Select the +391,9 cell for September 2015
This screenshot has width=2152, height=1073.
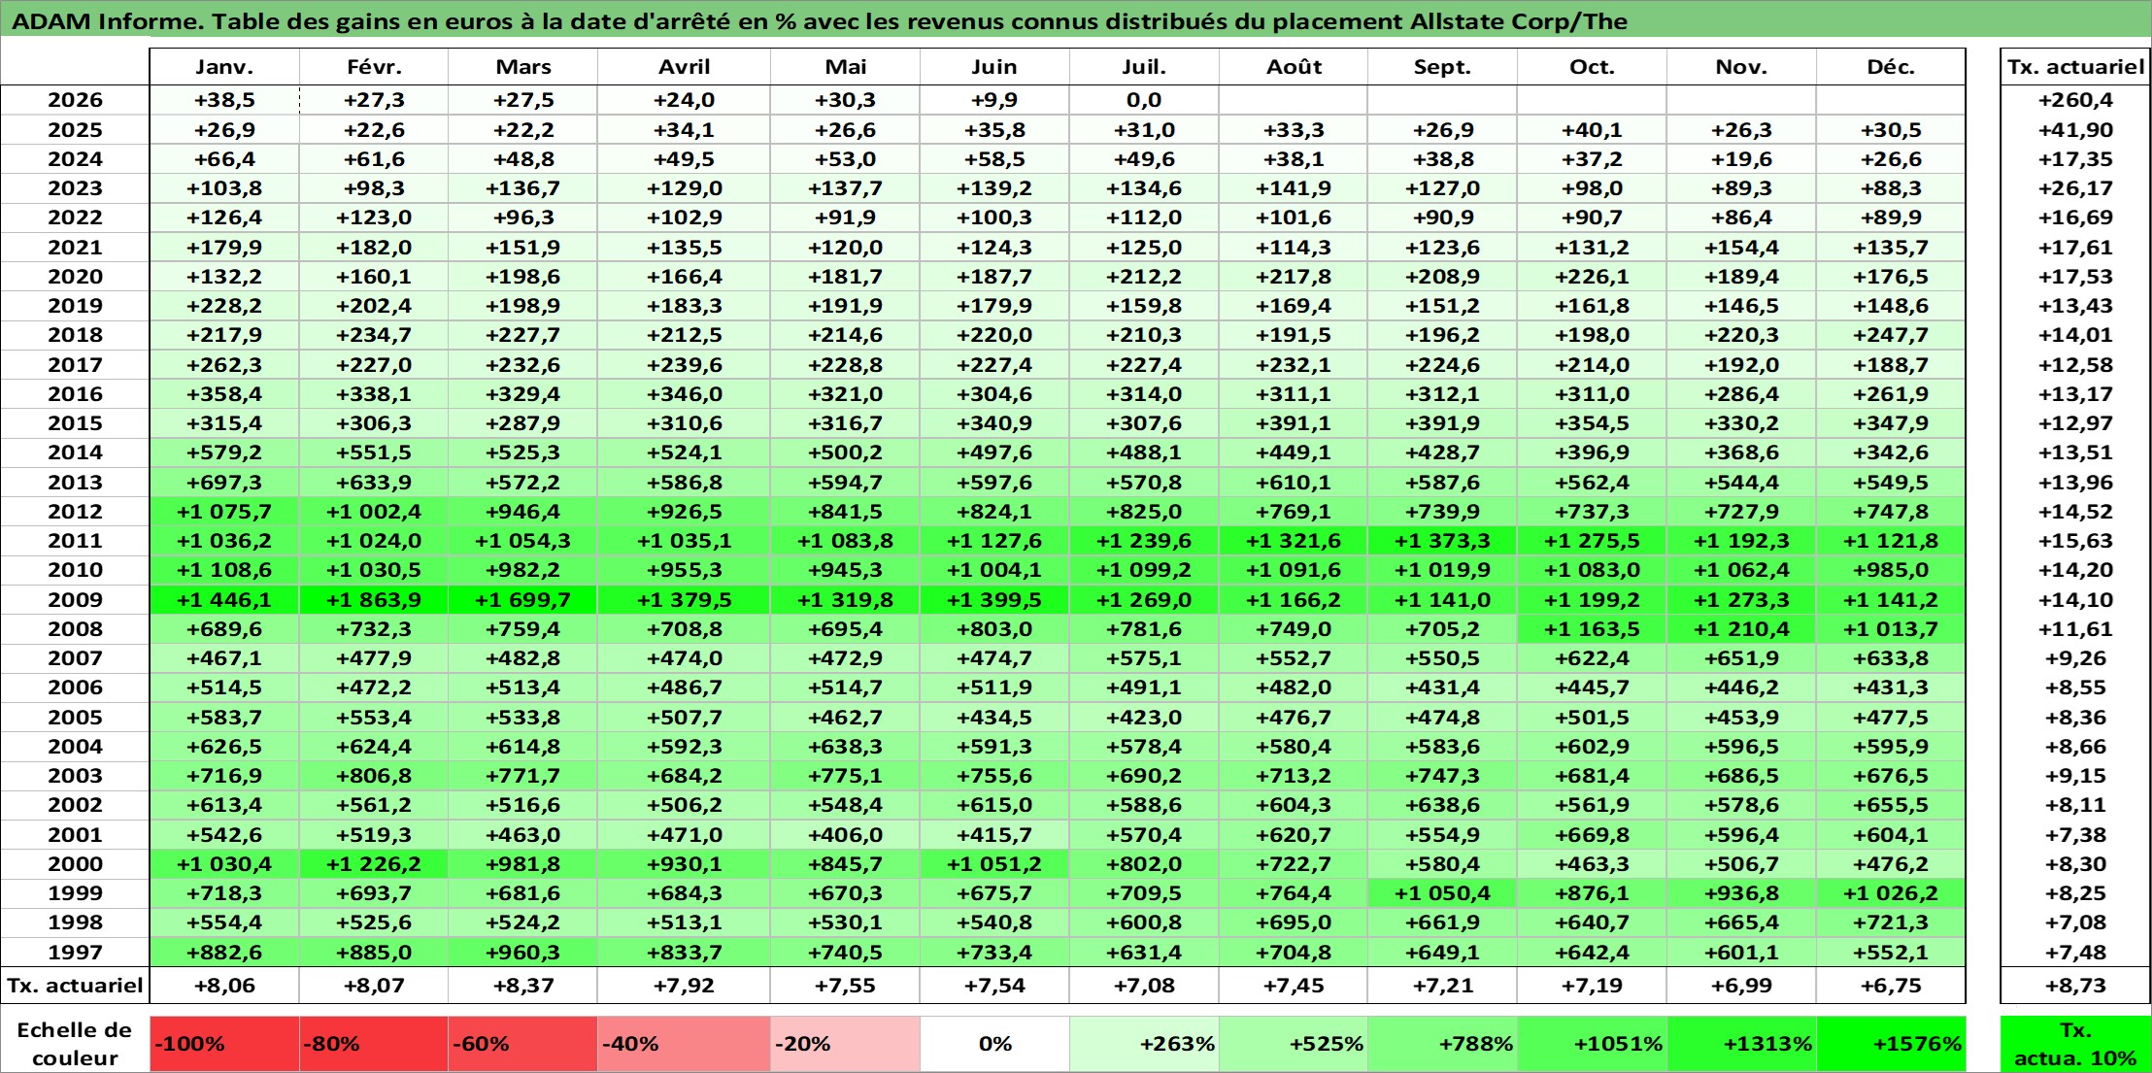coord(1443,423)
